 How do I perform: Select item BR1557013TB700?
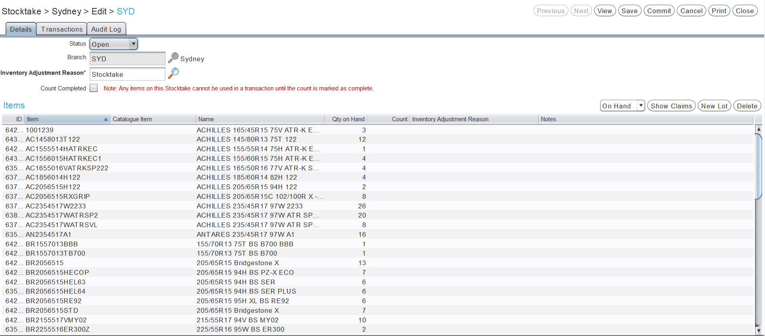click(378, 253)
